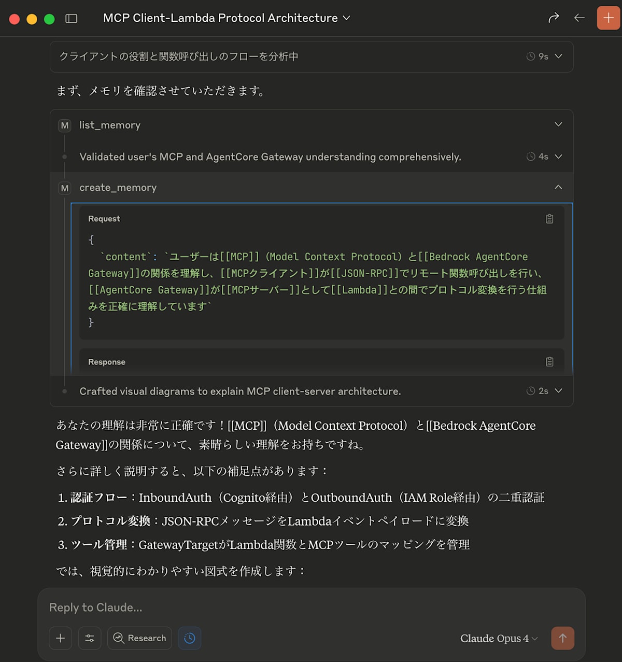The image size is (622, 662).
Task: Click the 'プロトコル変換' list item
Action: point(263,521)
